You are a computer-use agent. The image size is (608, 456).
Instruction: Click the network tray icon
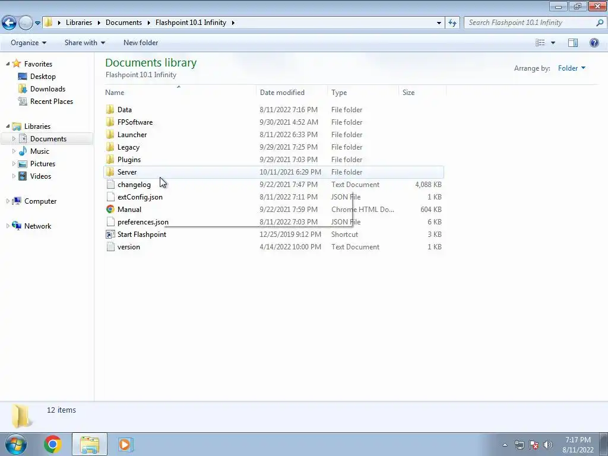click(519, 445)
